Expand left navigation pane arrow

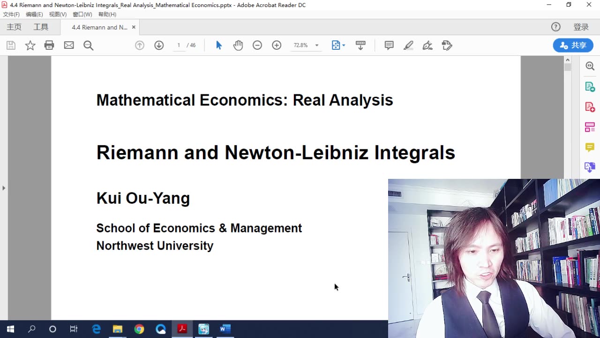click(x=4, y=188)
